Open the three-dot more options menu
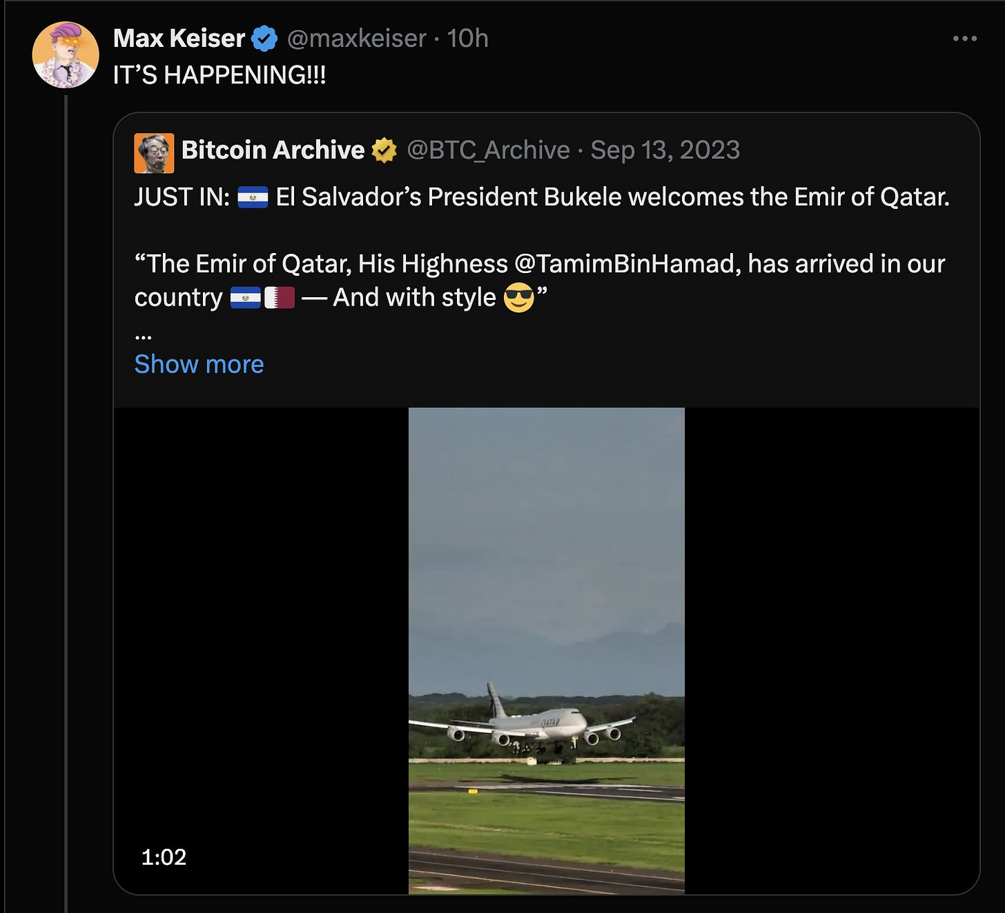The image size is (1005, 913). point(964,39)
